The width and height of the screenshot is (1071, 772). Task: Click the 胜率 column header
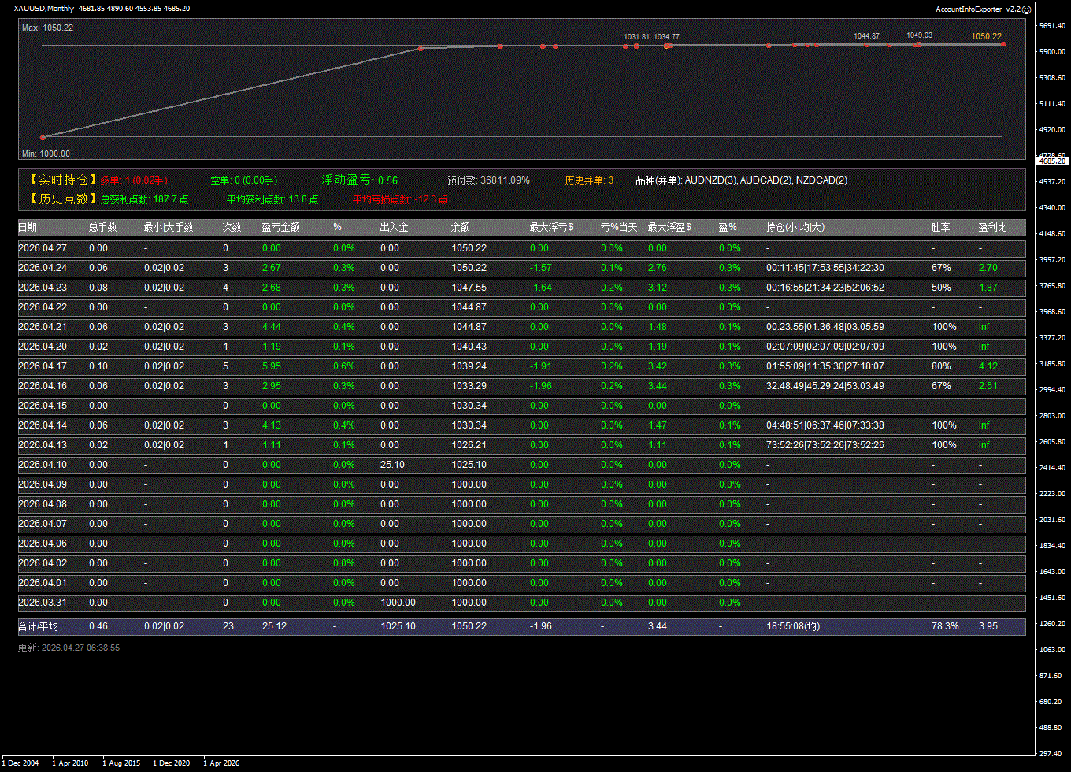coord(940,228)
